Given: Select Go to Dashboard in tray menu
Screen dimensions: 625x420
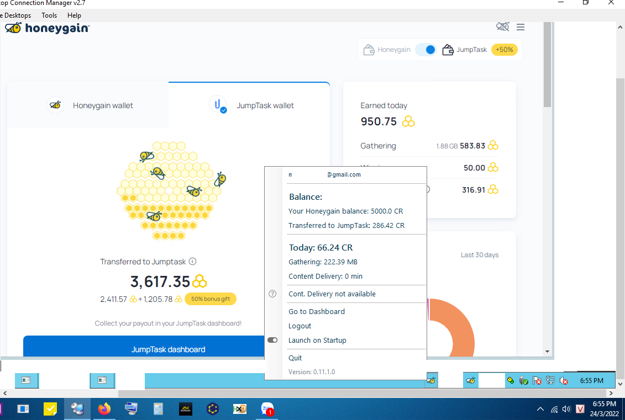Looking at the screenshot, I should [x=316, y=311].
